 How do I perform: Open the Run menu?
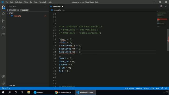click(x=36, y=2)
